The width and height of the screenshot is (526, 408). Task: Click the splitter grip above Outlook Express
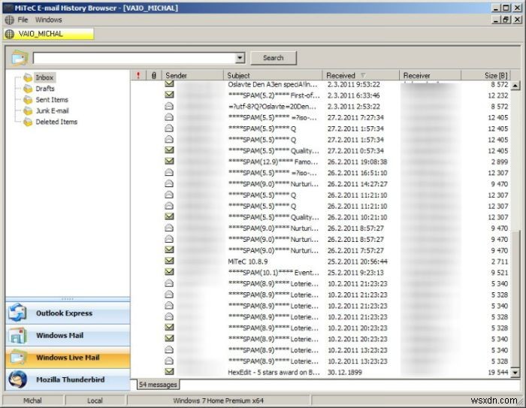[68, 298]
